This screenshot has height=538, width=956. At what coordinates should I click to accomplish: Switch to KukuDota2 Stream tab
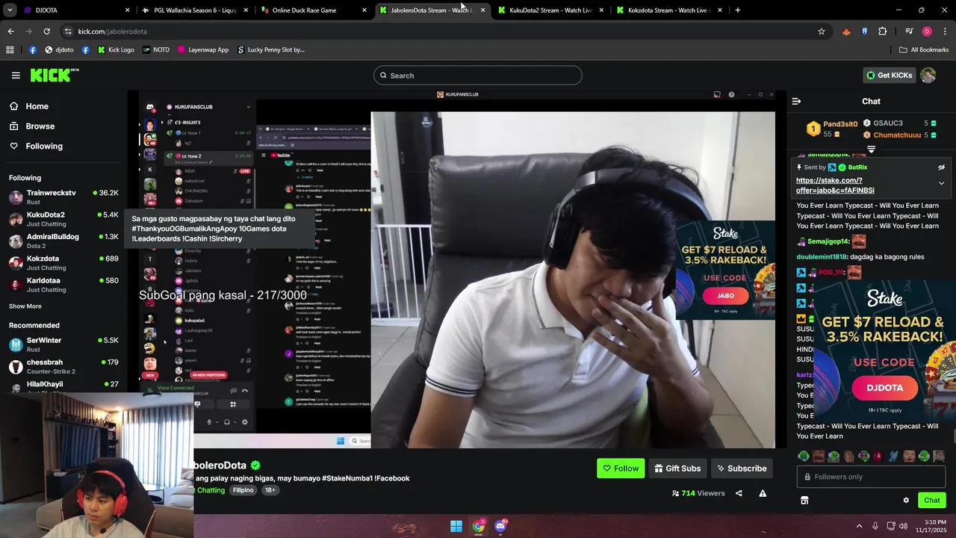(x=550, y=10)
